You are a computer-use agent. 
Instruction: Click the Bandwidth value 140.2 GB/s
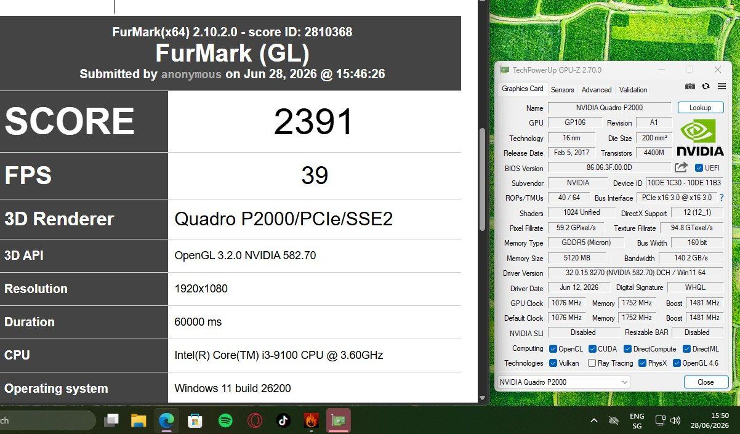coord(691,258)
